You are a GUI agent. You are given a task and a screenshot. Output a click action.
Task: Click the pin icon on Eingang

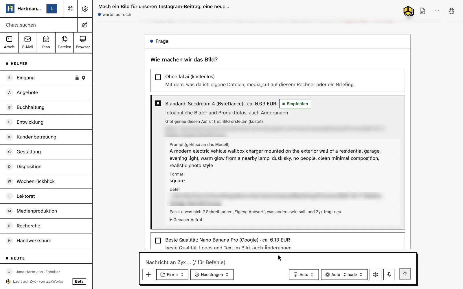point(84,78)
